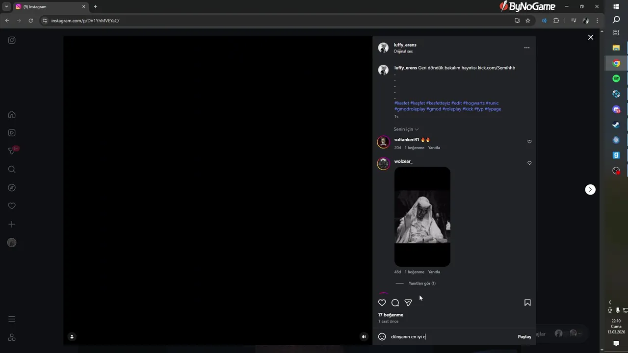
Task: Toggle video sound with speaker icon
Action: tap(364, 336)
